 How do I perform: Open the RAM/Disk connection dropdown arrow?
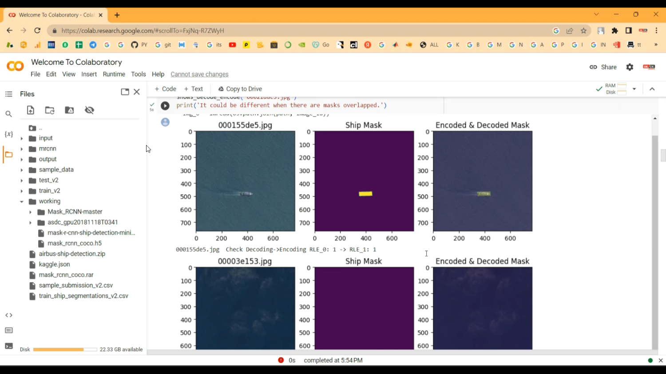634,89
